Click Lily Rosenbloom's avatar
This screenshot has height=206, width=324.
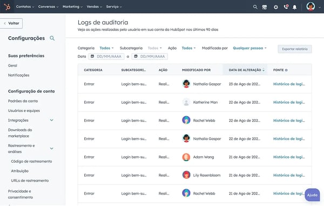point(186,175)
